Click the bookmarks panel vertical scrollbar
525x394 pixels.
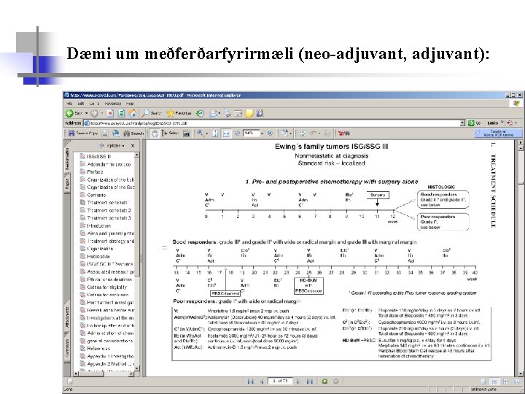pos(137,261)
